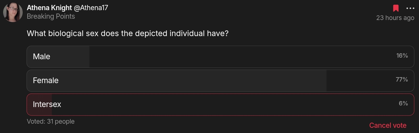Select the Female poll option
This screenshot has width=419, height=133.
(46, 81)
